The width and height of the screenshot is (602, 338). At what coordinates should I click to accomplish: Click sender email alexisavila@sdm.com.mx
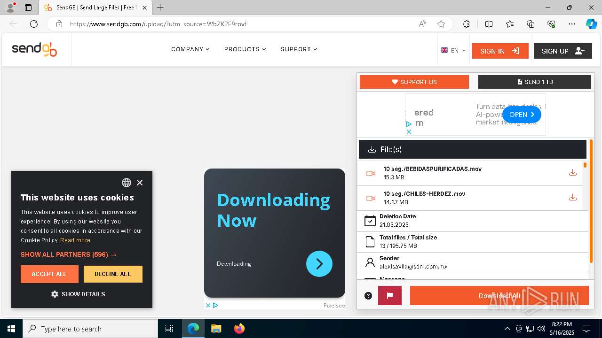point(413,267)
